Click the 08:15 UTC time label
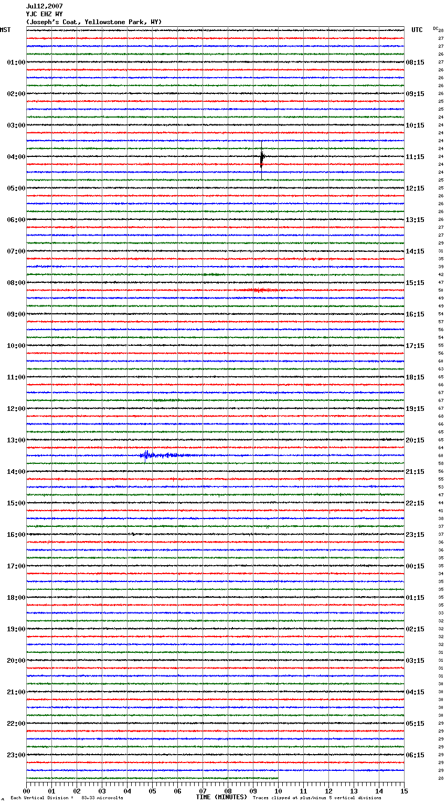446x805 pixels. (415, 62)
